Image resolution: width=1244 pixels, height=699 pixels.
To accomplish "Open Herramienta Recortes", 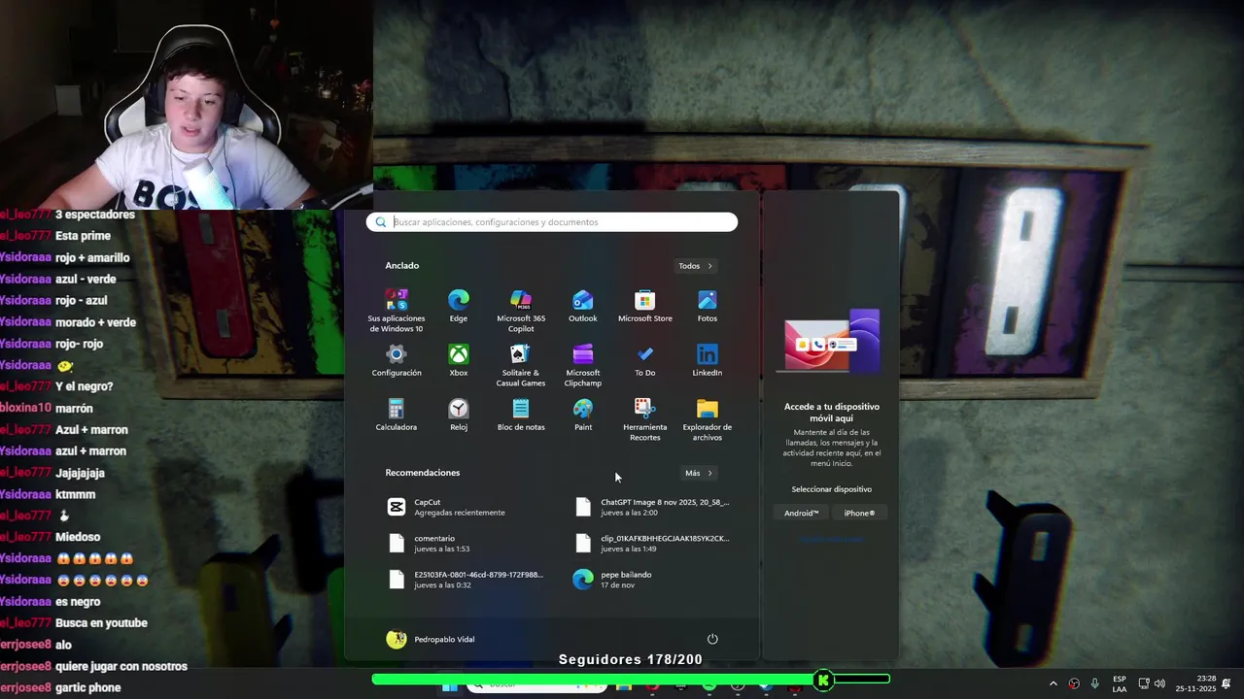I will tap(645, 420).
